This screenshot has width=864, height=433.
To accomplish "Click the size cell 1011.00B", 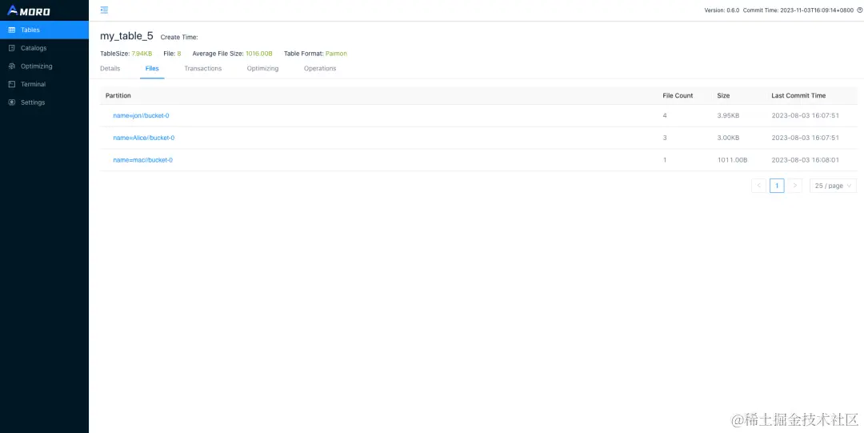I will pyautogui.click(x=732, y=160).
